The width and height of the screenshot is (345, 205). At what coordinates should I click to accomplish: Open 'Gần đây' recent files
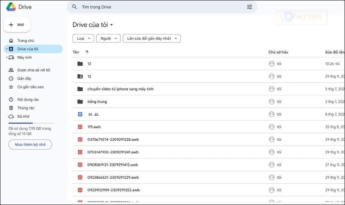tap(24, 78)
